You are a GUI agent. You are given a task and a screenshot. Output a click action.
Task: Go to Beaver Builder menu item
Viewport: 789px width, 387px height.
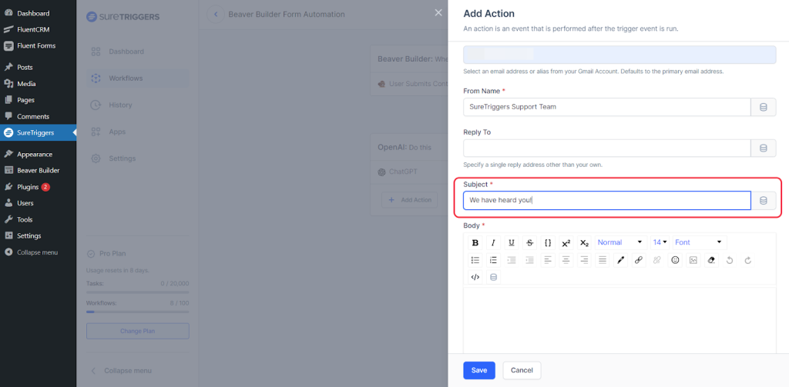pyautogui.click(x=38, y=170)
